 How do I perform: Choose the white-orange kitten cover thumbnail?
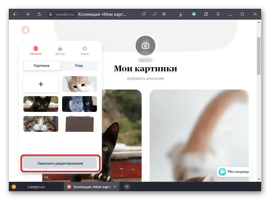80,84
